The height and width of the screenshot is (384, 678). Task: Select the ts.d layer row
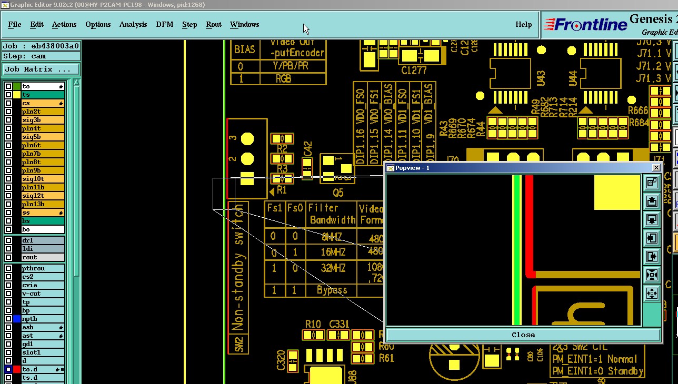point(43,378)
